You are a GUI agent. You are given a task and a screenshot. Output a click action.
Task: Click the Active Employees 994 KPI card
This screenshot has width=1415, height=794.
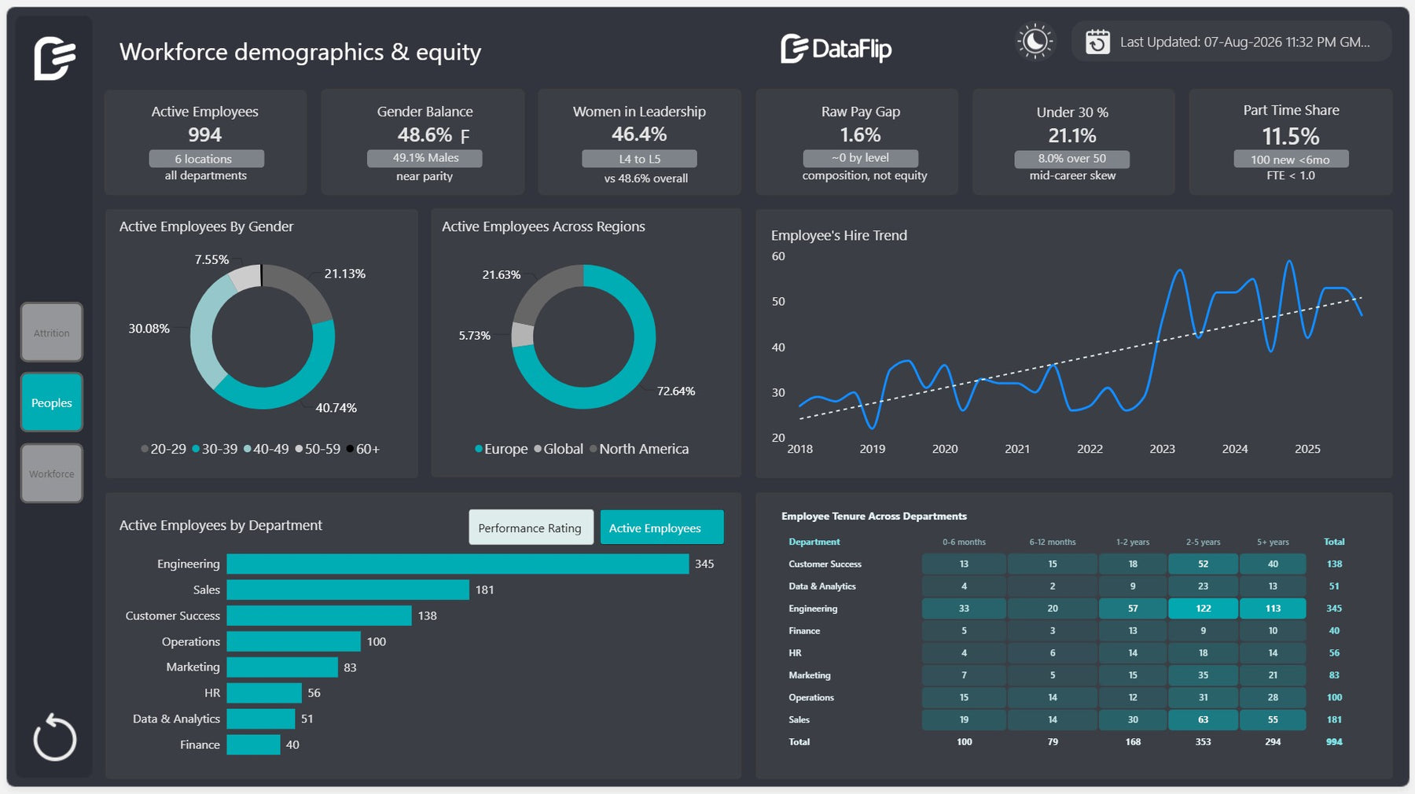click(x=205, y=142)
